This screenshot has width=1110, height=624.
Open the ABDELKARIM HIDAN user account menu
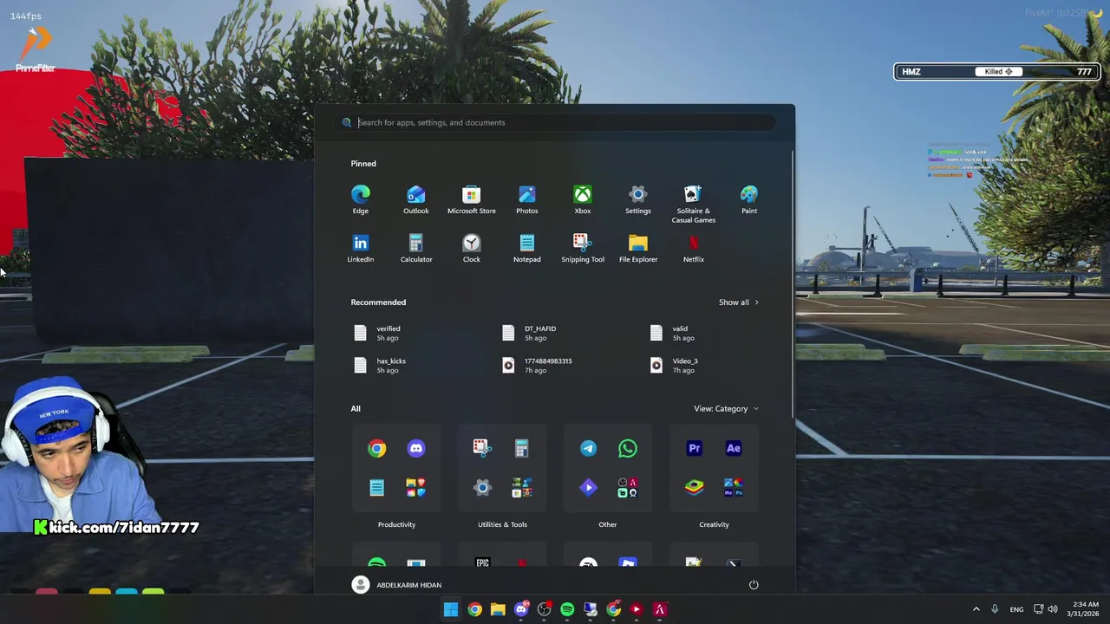pos(396,585)
